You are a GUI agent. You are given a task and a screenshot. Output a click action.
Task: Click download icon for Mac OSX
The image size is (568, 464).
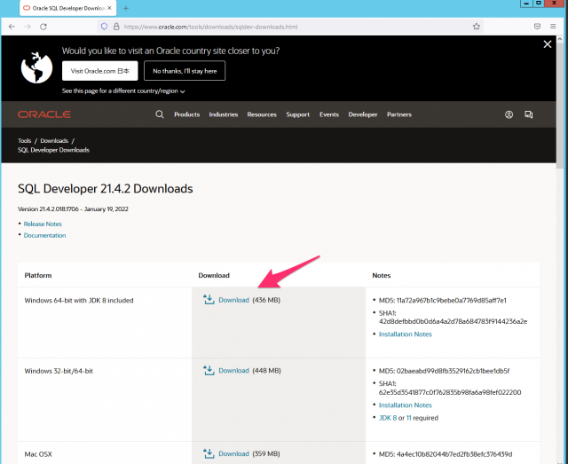click(x=209, y=453)
